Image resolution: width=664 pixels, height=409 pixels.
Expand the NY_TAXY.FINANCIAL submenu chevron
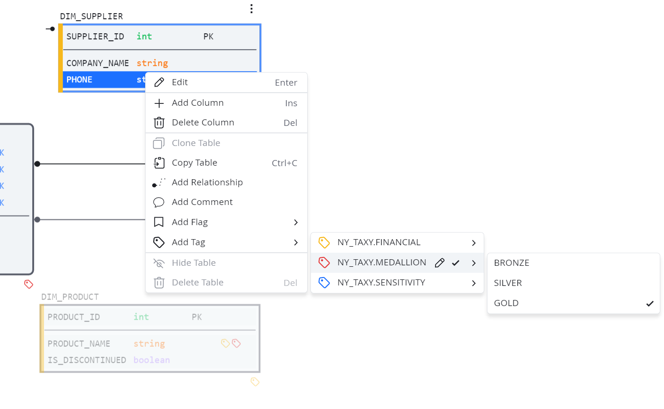tap(473, 243)
